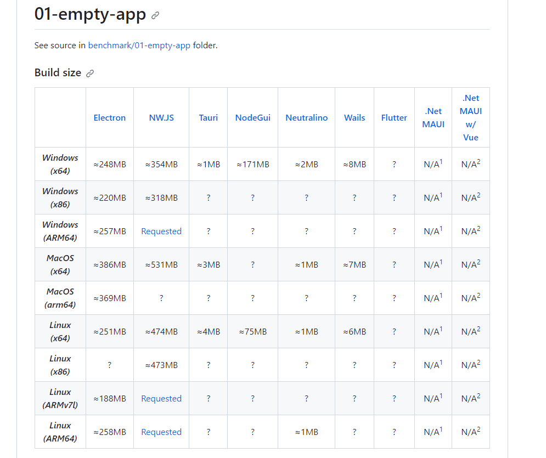Visit the Flutter column header link

click(x=394, y=117)
